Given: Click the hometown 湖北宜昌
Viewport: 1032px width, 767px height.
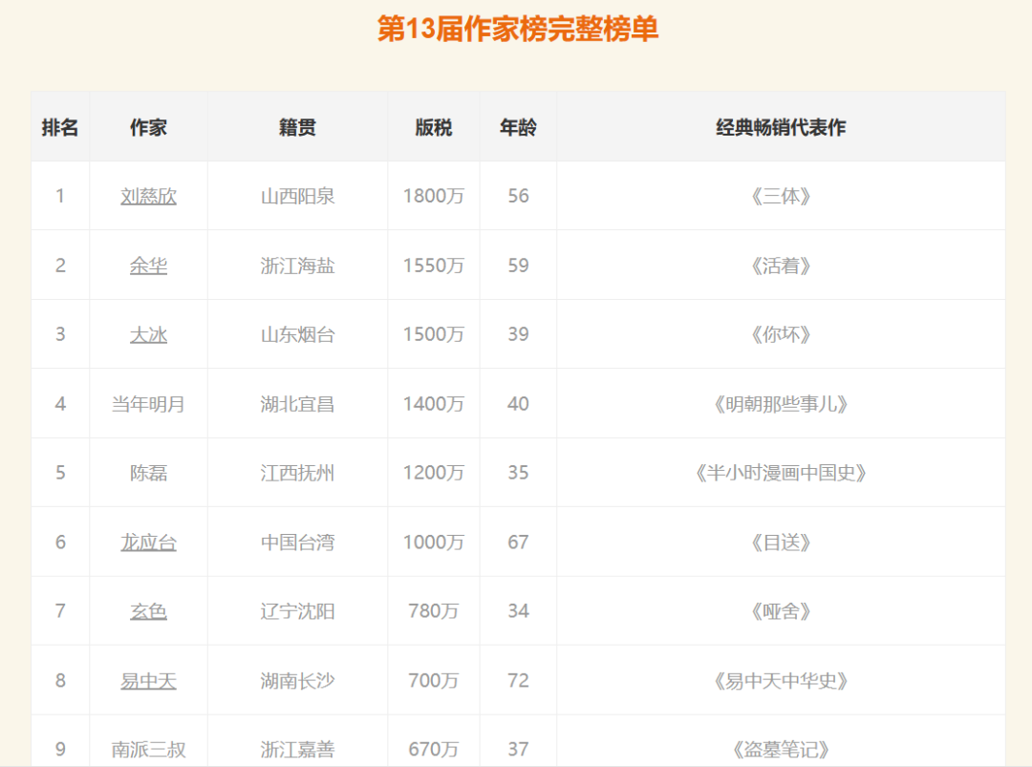Looking at the screenshot, I should point(297,404).
